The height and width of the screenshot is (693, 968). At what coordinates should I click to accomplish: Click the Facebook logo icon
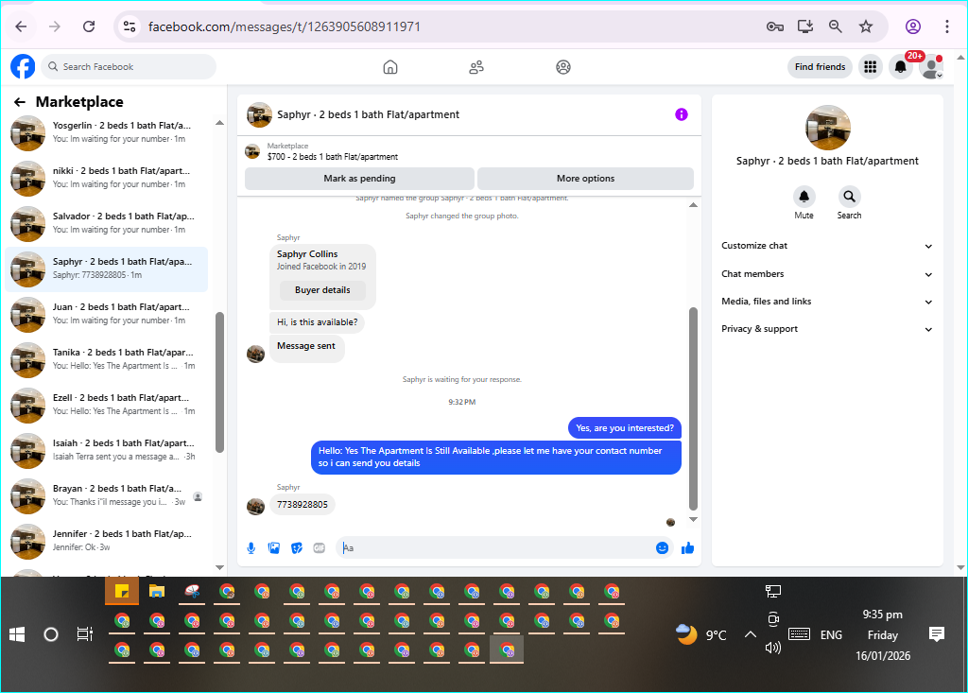point(23,67)
